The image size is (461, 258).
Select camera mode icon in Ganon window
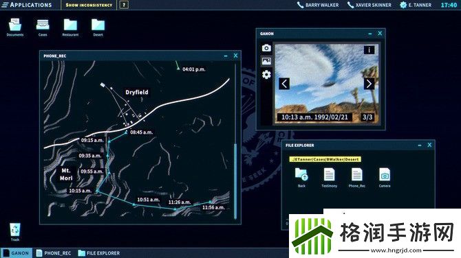coord(266,48)
